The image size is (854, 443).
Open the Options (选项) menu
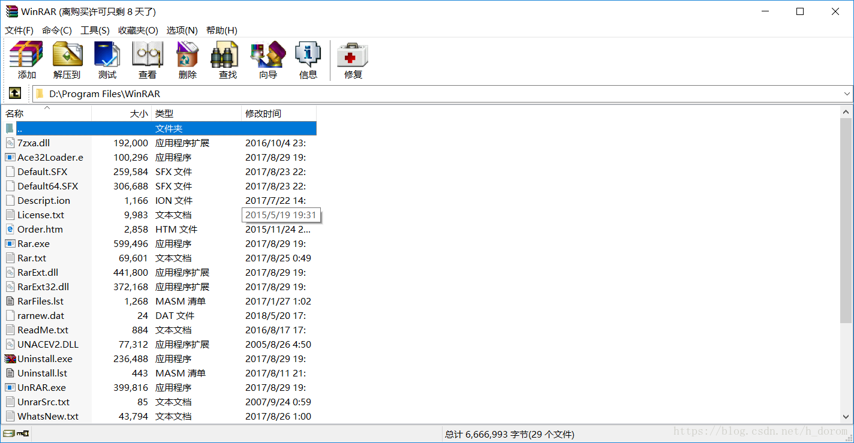pyautogui.click(x=182, y=31)
